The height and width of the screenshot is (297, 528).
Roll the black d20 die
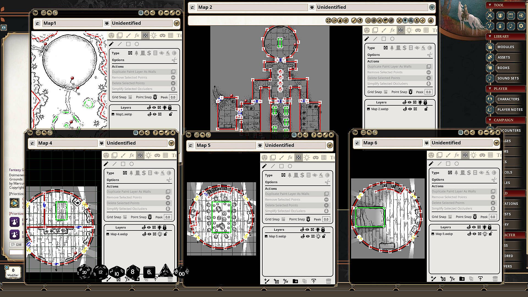point(84,272)
